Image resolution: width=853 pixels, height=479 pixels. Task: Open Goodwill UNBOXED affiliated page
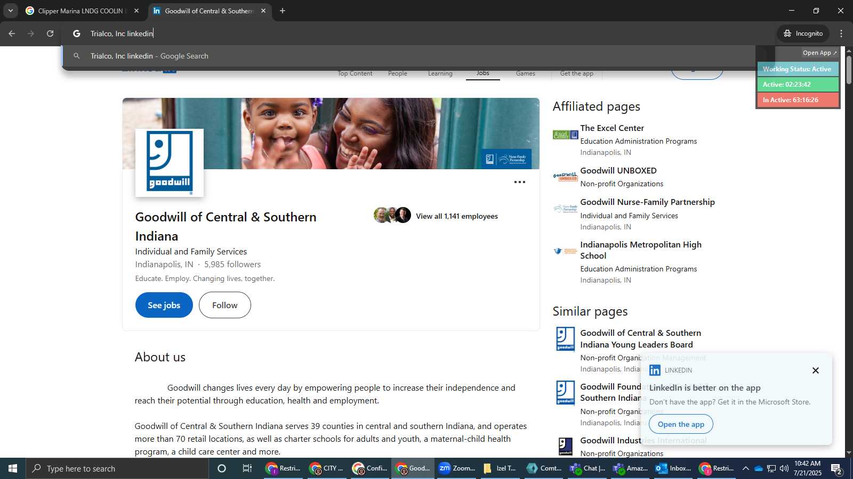click(x=618, y=170)
